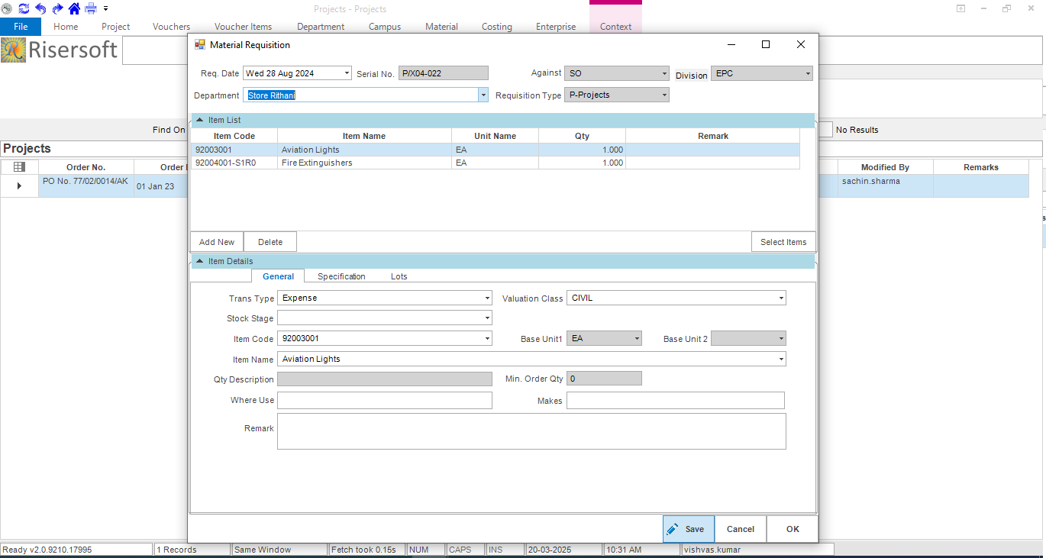Open the Base Unit 2 dropdown
The image size is (1046, 558).
781,339
